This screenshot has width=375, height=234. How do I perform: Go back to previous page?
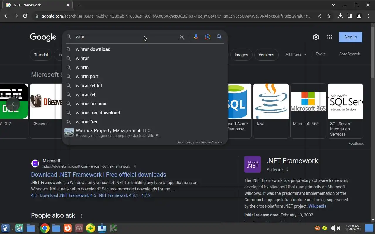coord(6,16)
